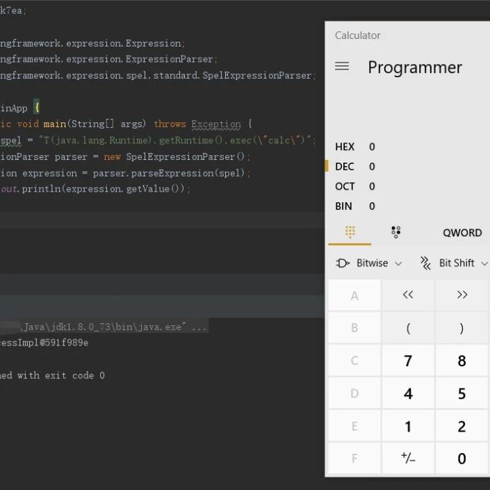This screenshot has height=490, width=490.
Task: Click the expression.Expression import line
Action: tap(92, 43)
